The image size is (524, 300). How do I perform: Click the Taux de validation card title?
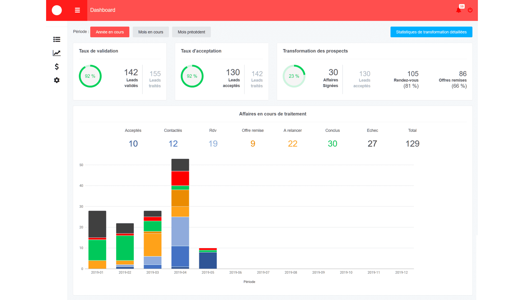tap(98, 51)
